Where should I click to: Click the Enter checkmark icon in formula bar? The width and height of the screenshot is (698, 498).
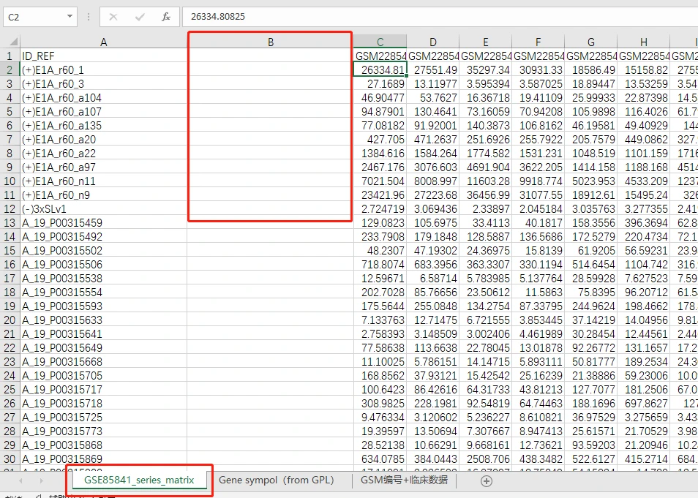pos(140,17)
